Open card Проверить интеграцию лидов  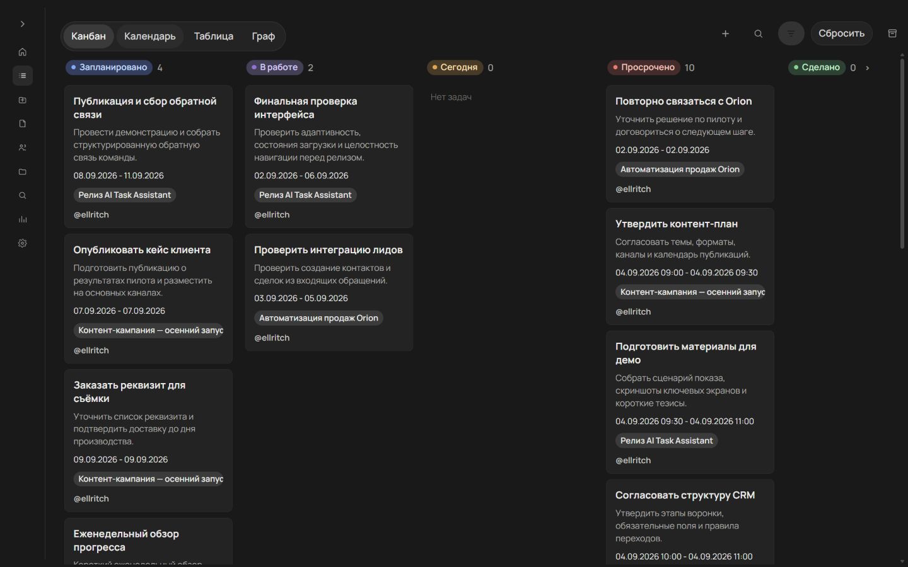(329, 292)
